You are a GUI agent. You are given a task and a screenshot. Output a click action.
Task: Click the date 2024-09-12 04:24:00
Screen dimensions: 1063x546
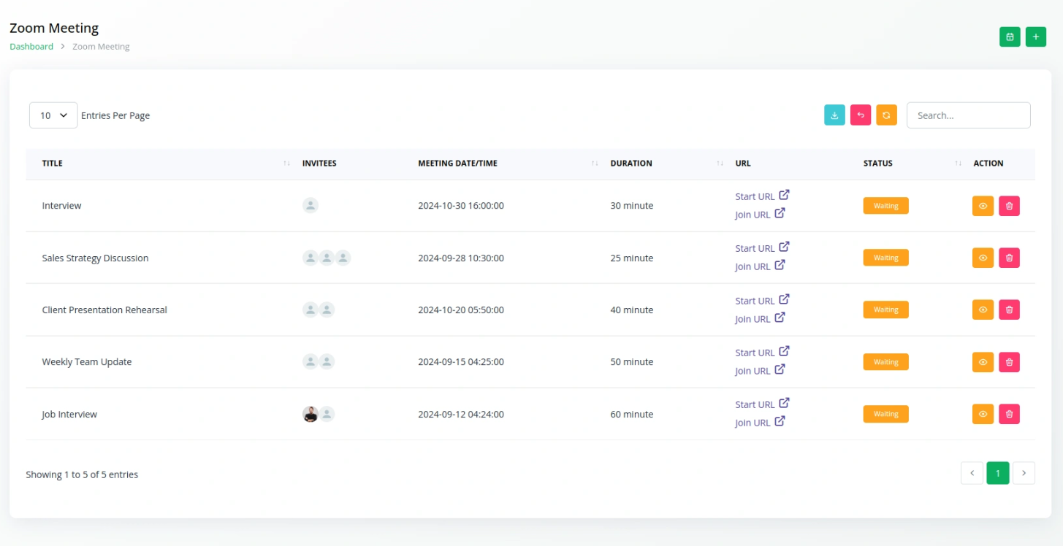coord(461,414)
